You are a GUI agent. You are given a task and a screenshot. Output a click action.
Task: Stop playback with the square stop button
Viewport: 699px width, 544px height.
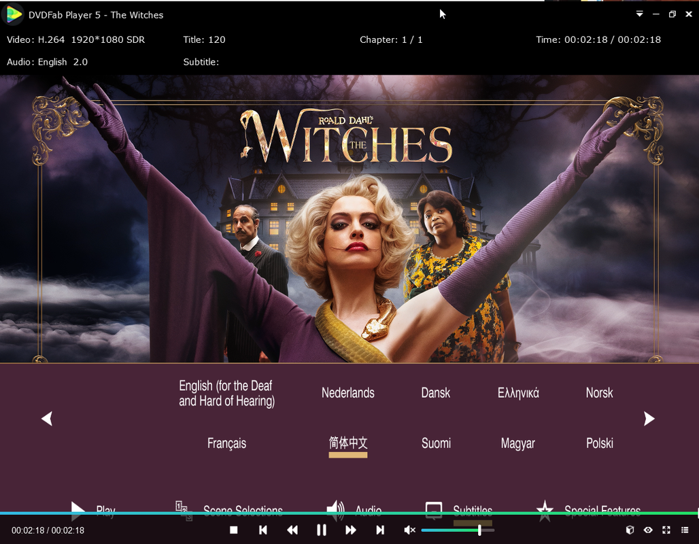click(233, 530)
